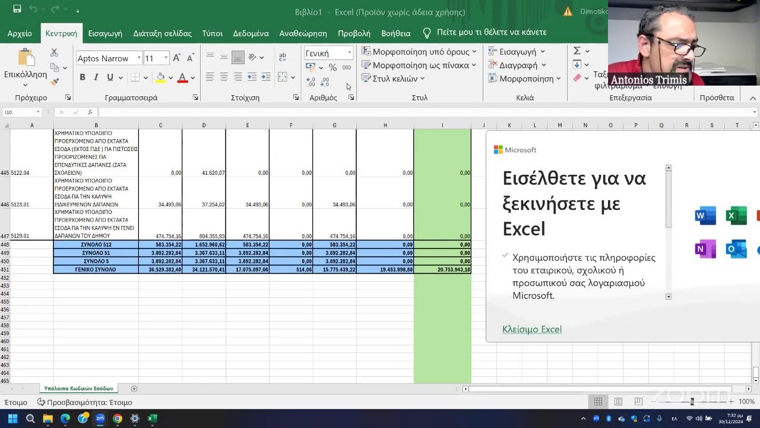Switch to the Τύποι tab
760x428 pixels.
[x=212, y=33]
